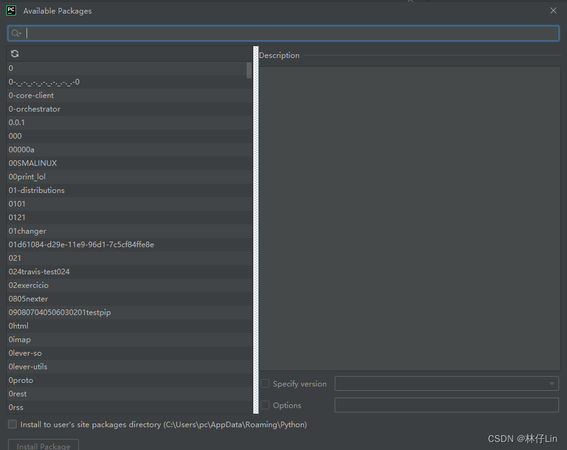Select the 00SMALINUX package

click(x=129, y=163)
